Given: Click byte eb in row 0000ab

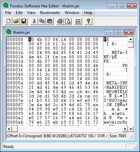Looking at the screenshot, I should click(x=56, y=122).
